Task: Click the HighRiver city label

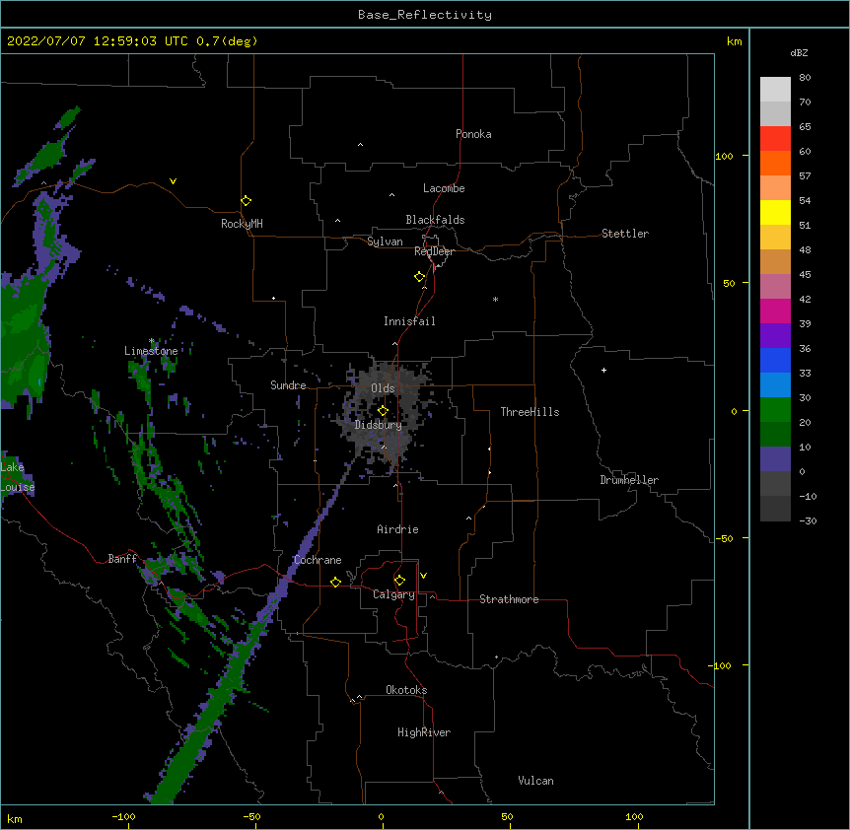Action: click(x=424, y=732)
